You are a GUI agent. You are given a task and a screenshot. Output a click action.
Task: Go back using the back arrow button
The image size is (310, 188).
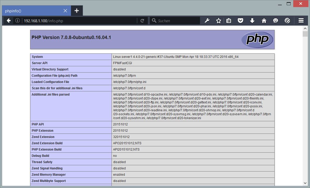[8, 21]
